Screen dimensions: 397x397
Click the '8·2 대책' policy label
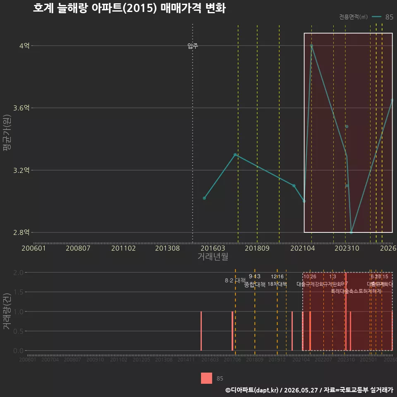click(x=235, y=280)
